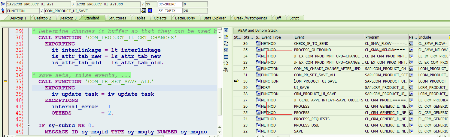Click the source icon on stack level 35
This screenshot has width=450, height=137.
tap(258, 50)
